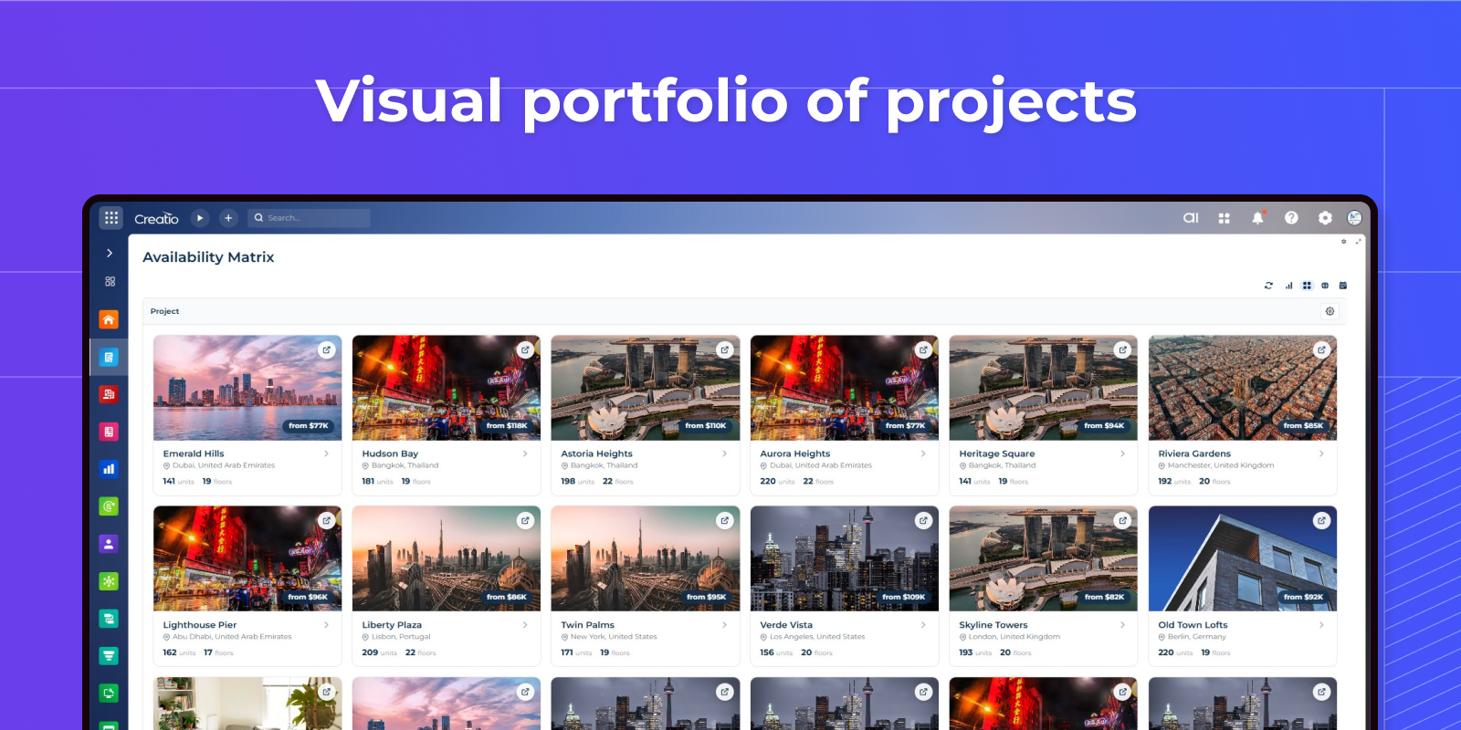Open Riviera Gardens external link icon

click(x=1321, y=349)
